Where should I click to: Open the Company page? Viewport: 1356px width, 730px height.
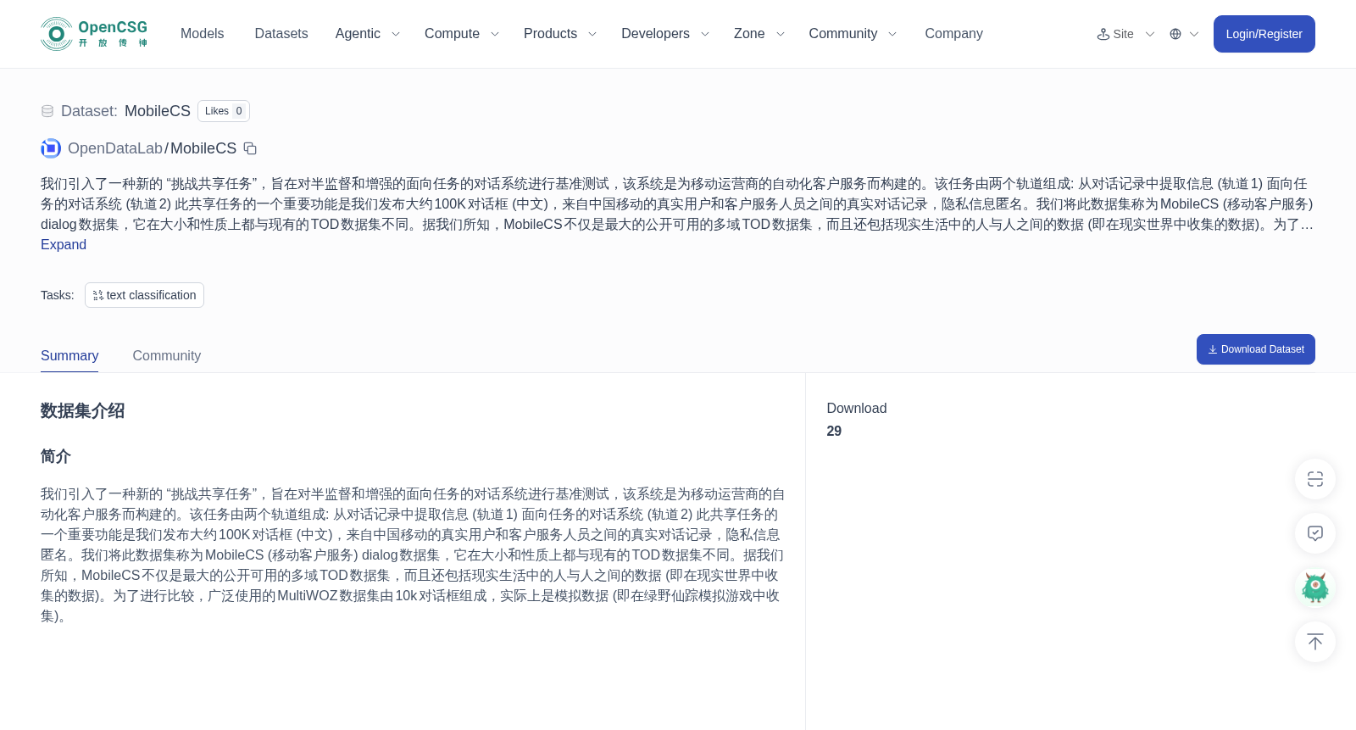click(953, 34)
